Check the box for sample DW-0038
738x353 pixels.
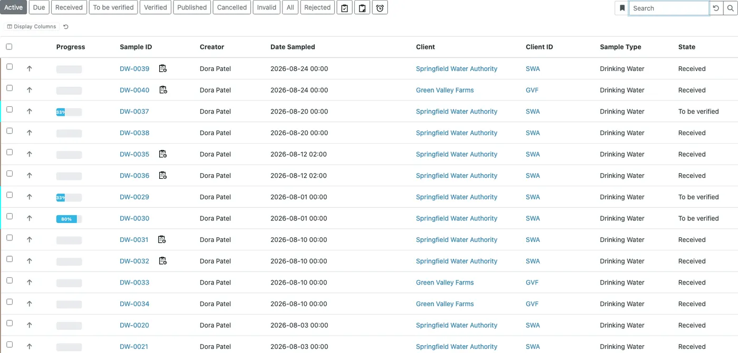tap(9, 130)
